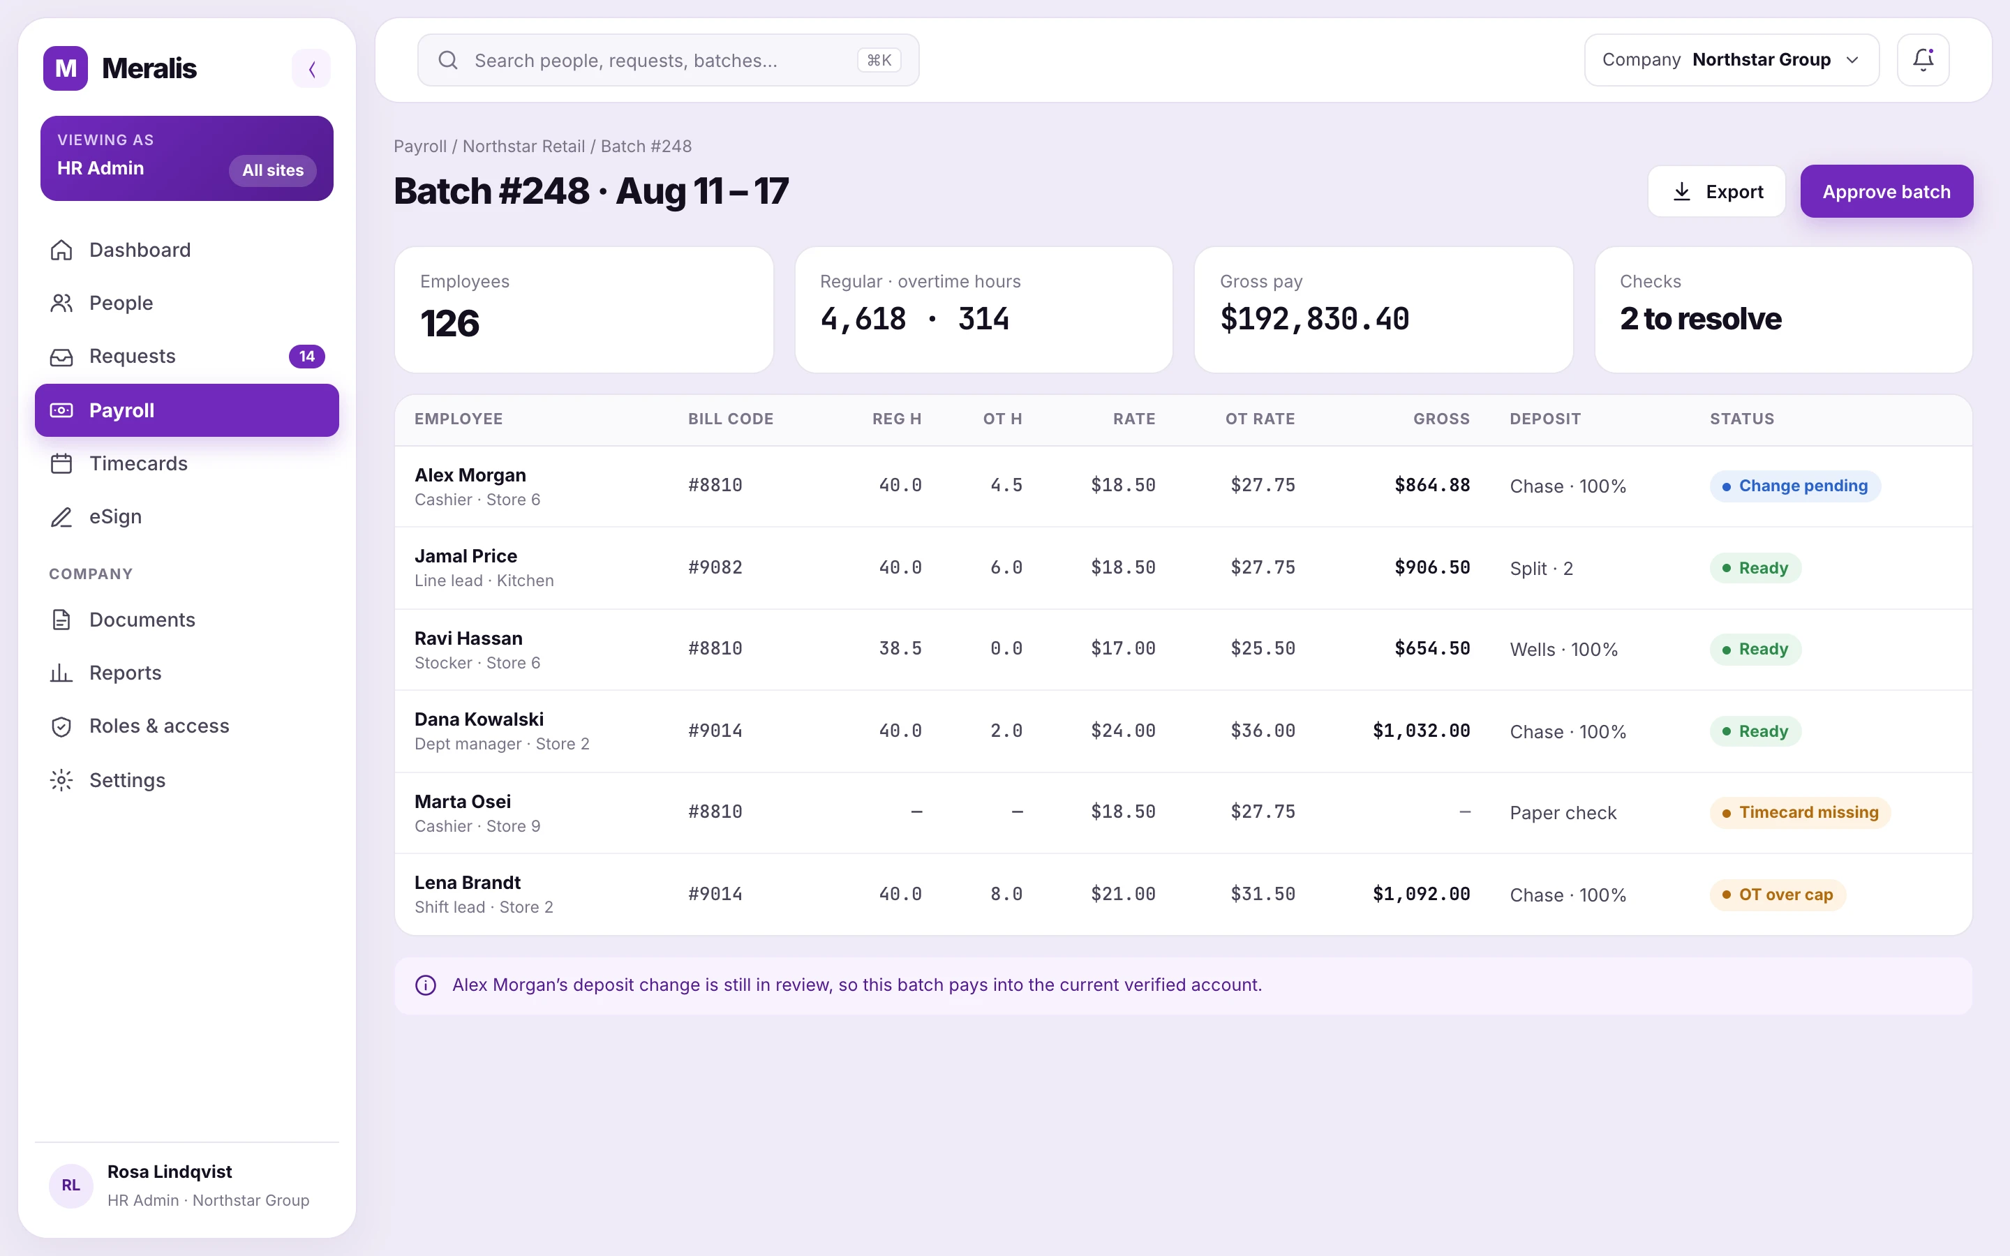Click the Dashboard home icon

pyautogui.click(x=61, y=250)
